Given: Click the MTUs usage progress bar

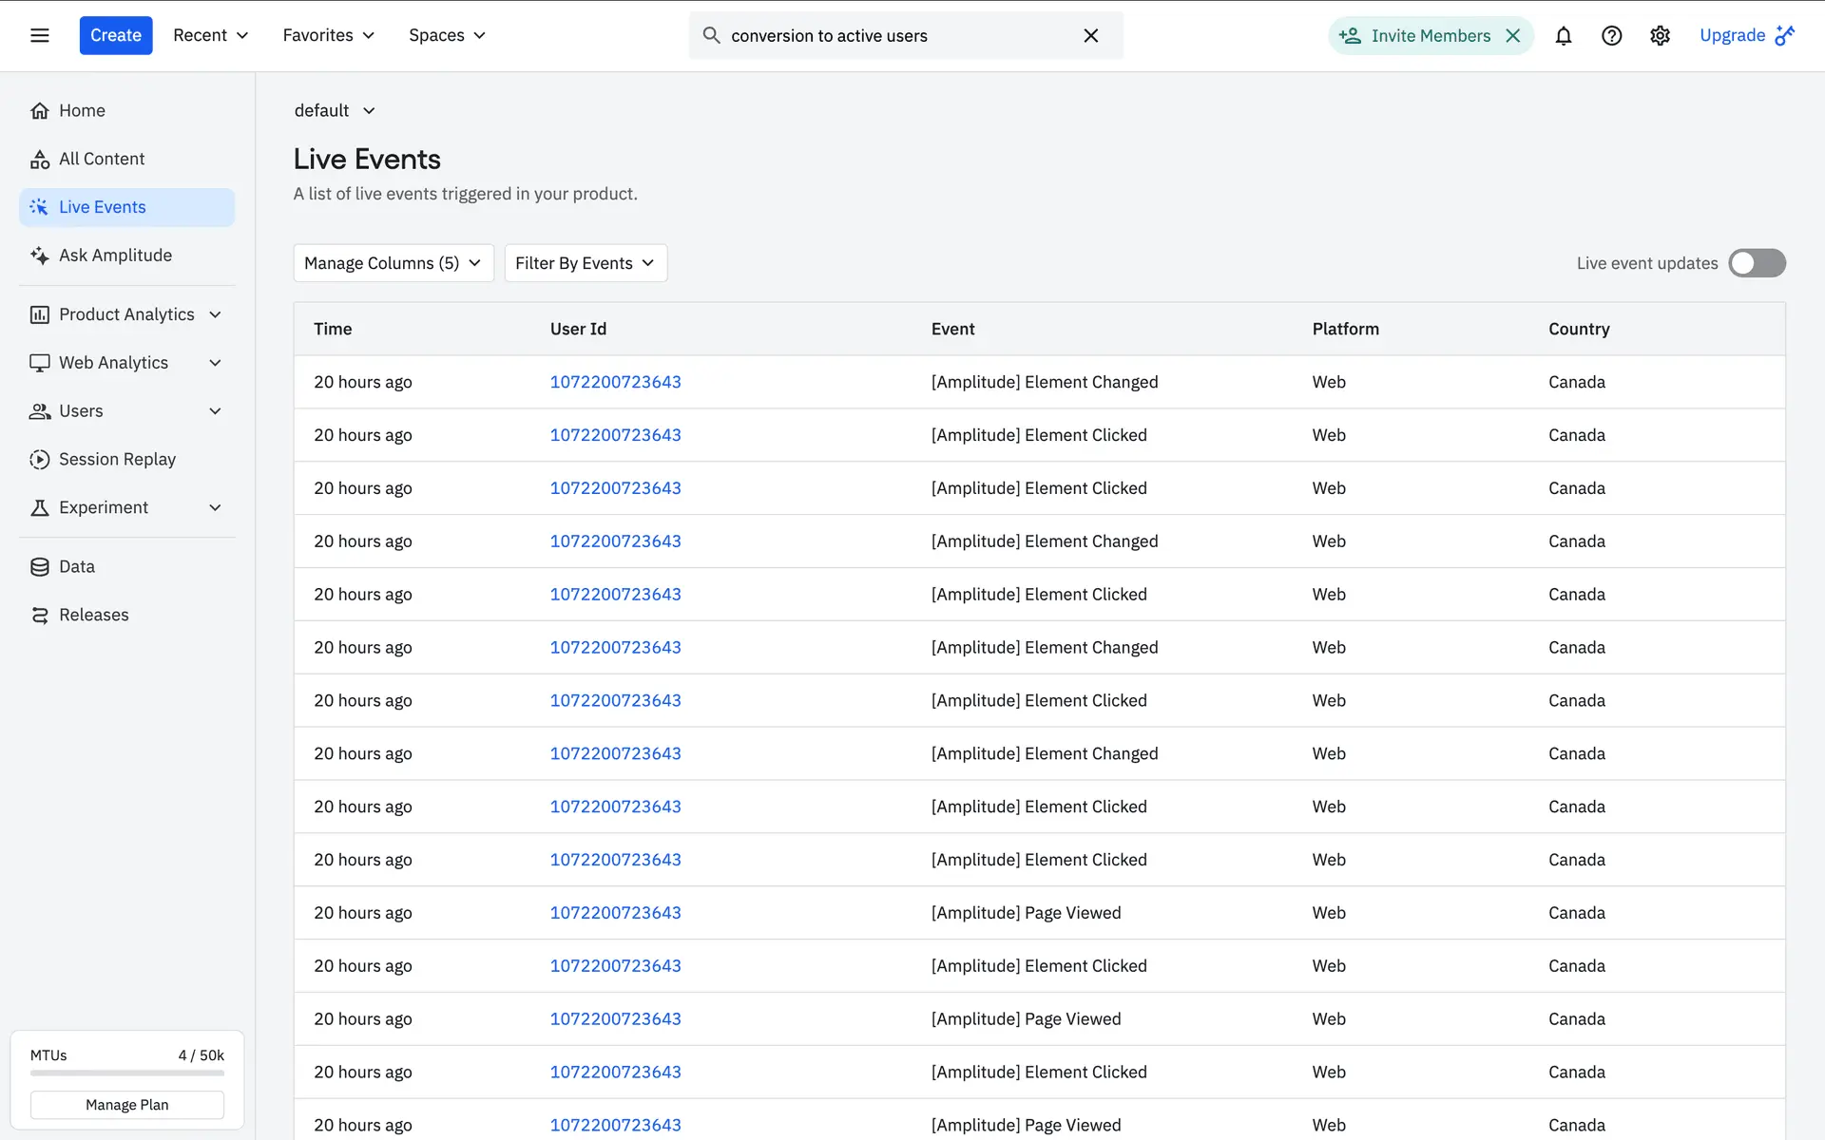Looking at the screenshot, I should point(126,1073).
